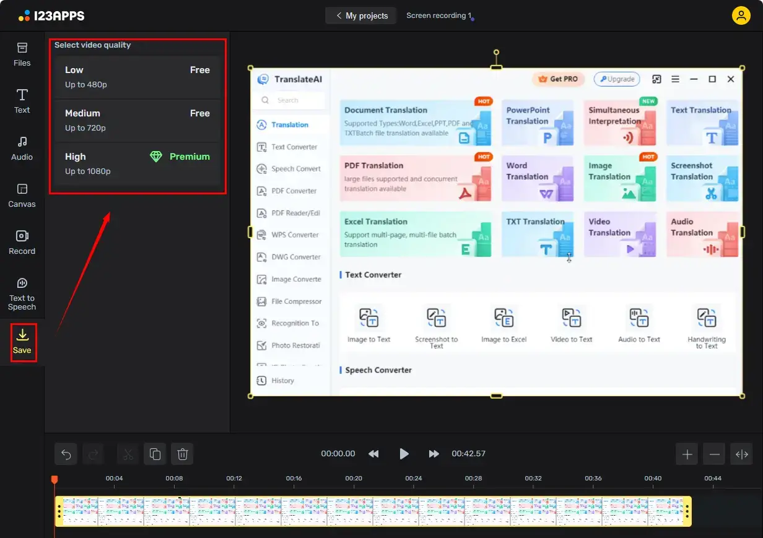Viewport: 763px width, 538px height.
Task: Open Simultaneous Interpretation card
Action: click(x=620, y=123)
